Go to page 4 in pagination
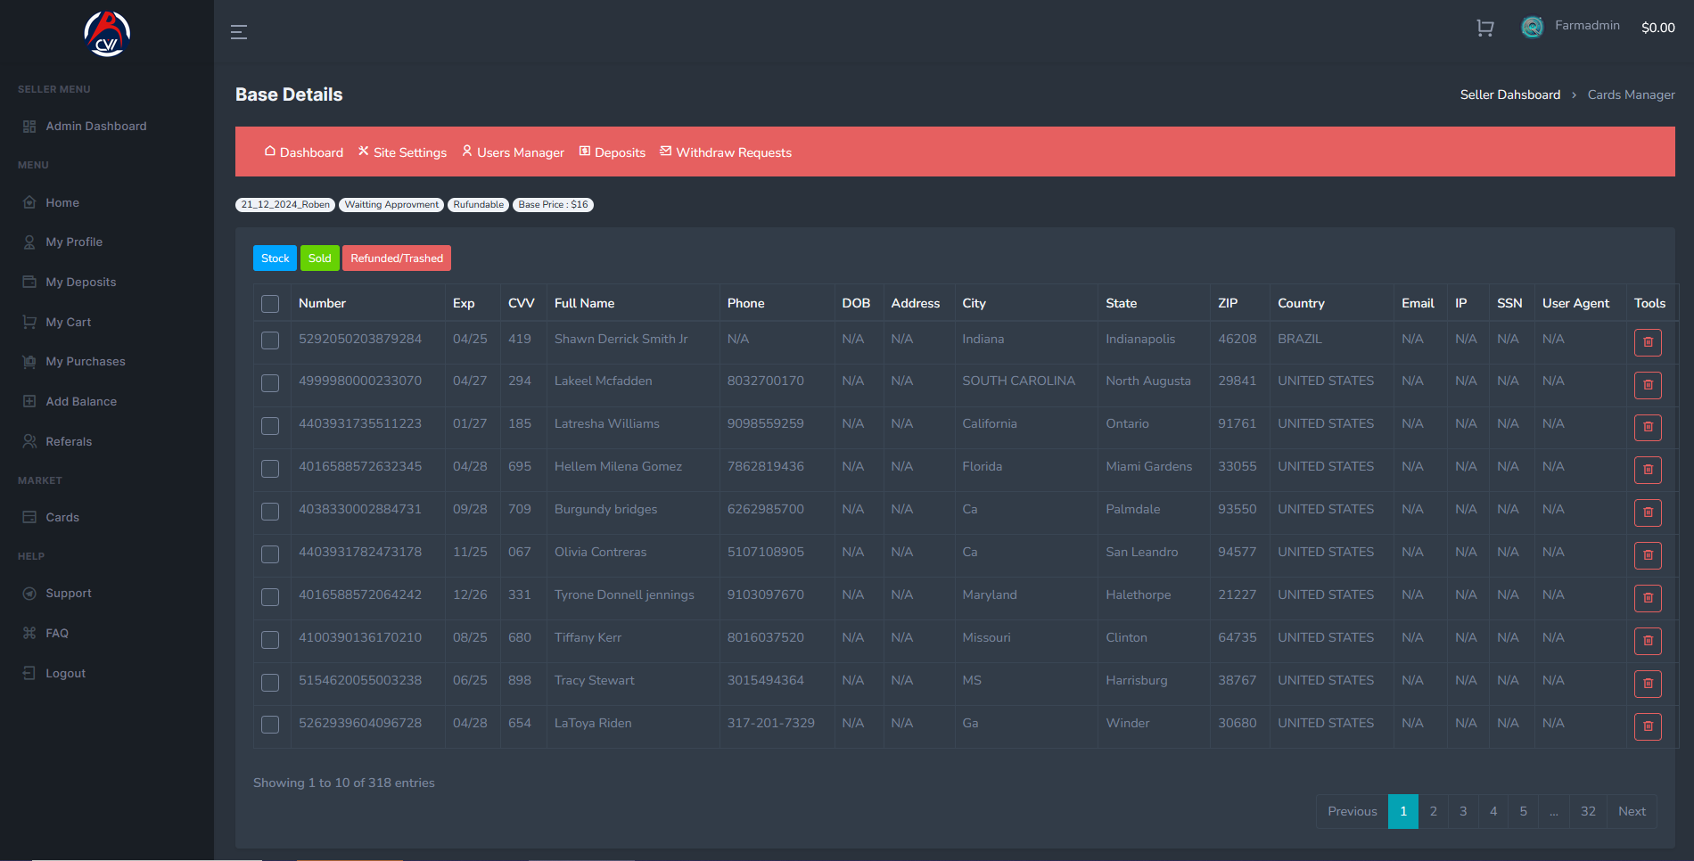This screenshot has height=861, width=1694. pos(1493,812)
